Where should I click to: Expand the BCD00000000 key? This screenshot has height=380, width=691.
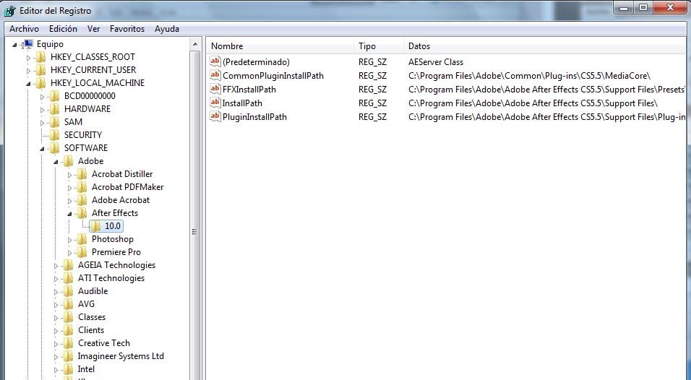pyautogui.click(x=43, y=97)
